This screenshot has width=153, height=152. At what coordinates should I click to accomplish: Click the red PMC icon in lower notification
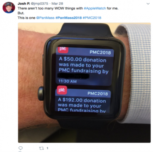(x=62, y=90)
